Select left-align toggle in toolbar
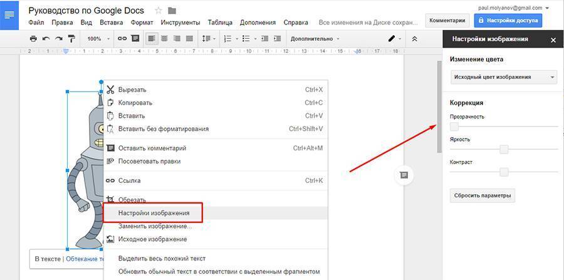 point(152,39)
